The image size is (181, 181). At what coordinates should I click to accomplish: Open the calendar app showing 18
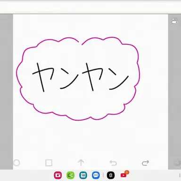click(83, 175)
